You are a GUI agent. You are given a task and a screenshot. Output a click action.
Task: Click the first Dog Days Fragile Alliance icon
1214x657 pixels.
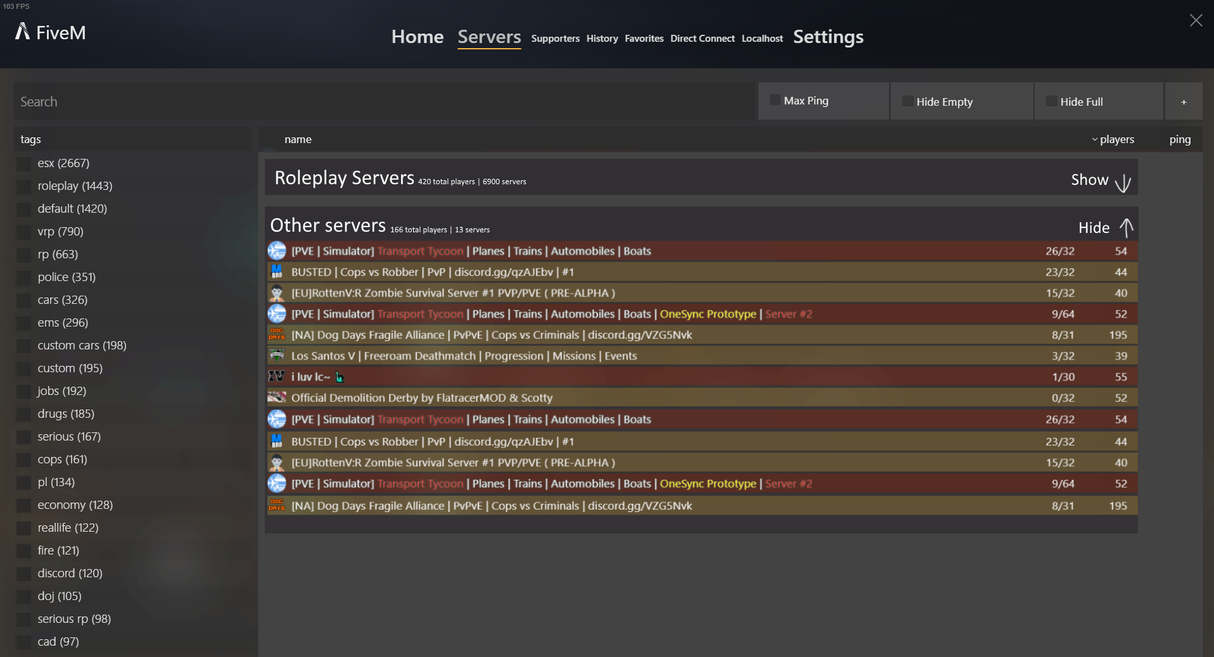276,334
